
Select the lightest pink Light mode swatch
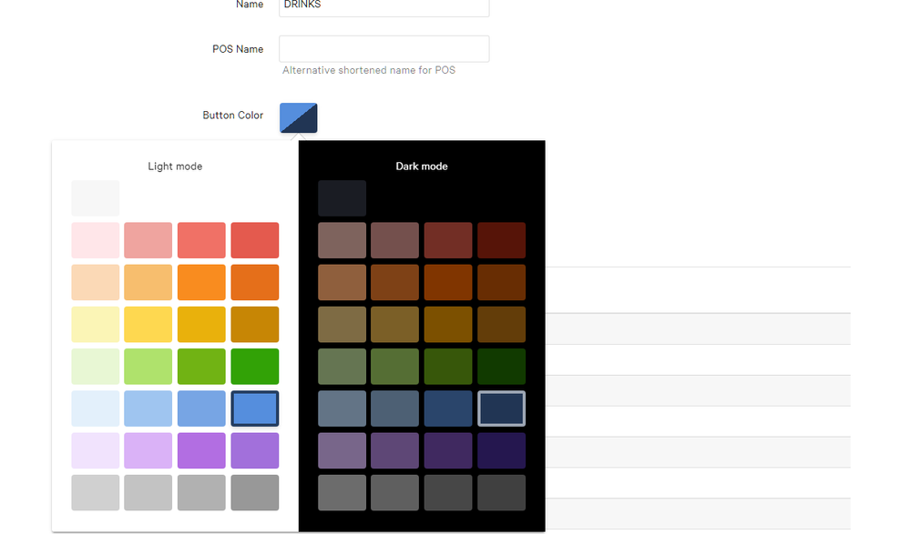(96, 240)
